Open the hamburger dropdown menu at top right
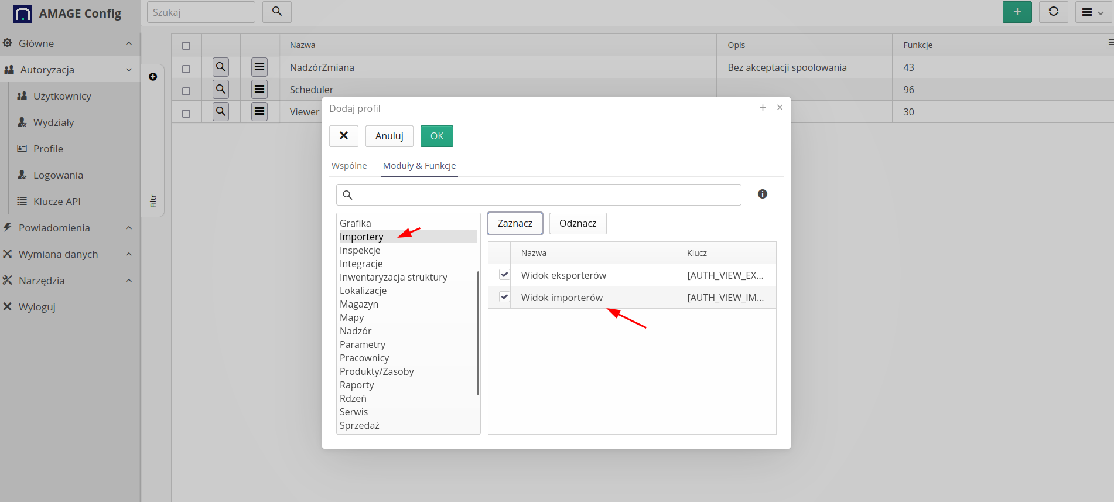1114x502 pixels. click(1093, 12)
